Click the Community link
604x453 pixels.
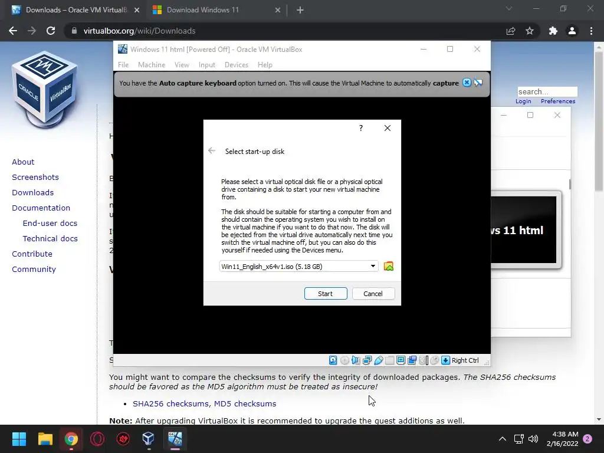coord(34,269)
